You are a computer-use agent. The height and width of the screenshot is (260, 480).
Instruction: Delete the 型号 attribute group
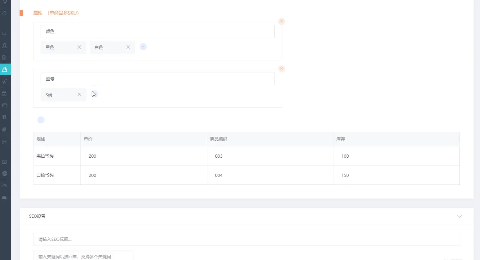[x=281, y=69]
